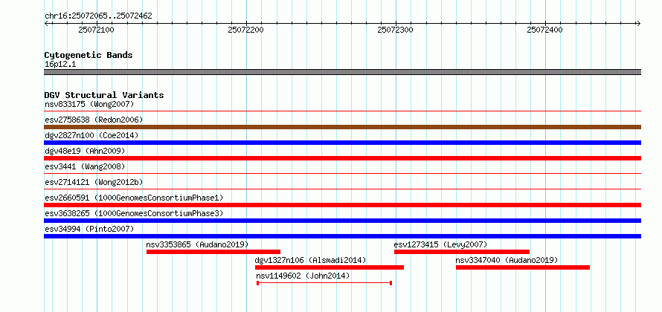The width and height of the screenshot is (662, 312).
Task: Select the thin red esv2714121 variant line
Action: tap(342, 189)
